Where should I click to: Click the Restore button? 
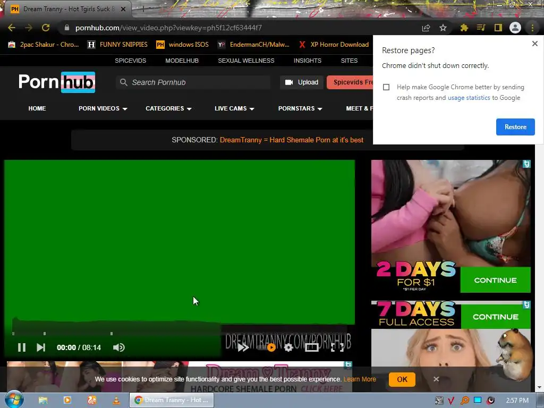[515, 127]
